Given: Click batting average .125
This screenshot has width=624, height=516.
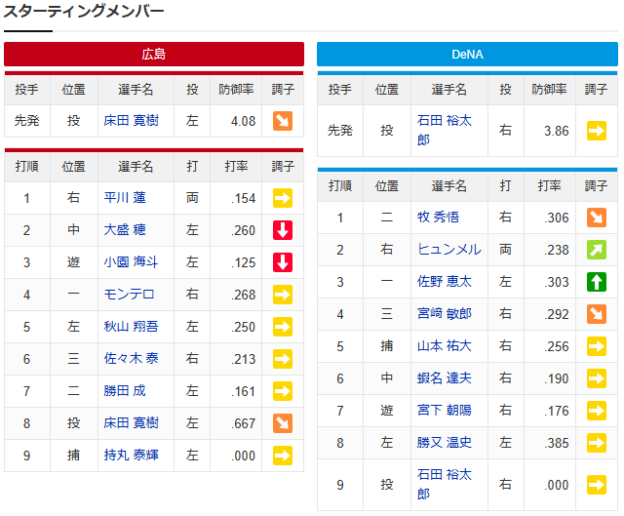Looking at the screenshot, I should click(243, 262).
